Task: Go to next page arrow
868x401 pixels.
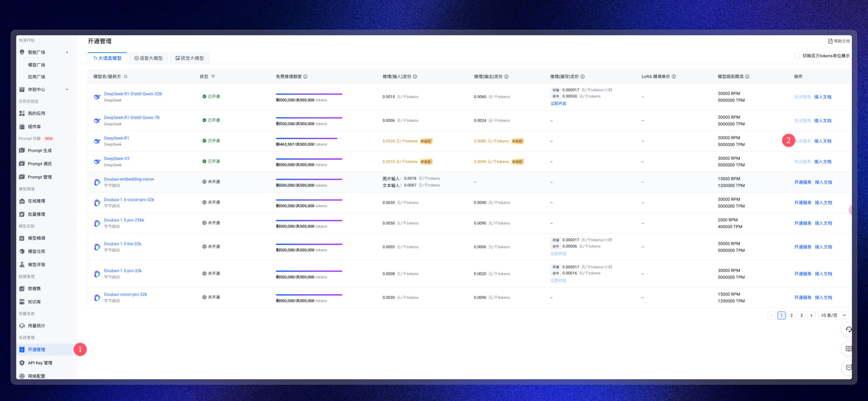Action: (x=811, y=315)
